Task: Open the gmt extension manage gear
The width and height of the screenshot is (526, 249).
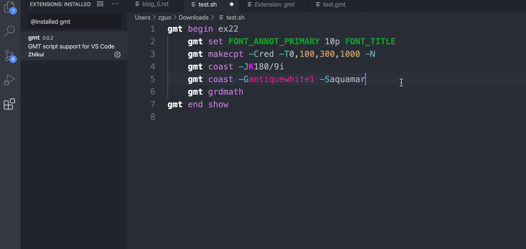Action: click(x=117, y=55)
